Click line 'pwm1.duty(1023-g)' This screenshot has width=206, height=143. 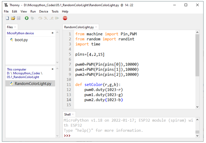coord(104,95)
